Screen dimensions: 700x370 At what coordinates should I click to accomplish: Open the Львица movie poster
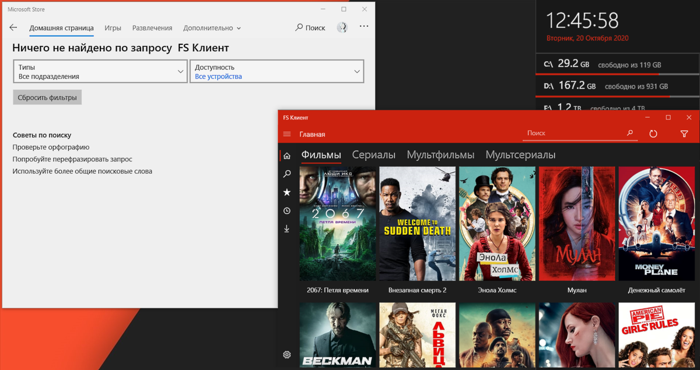[418, 335]
